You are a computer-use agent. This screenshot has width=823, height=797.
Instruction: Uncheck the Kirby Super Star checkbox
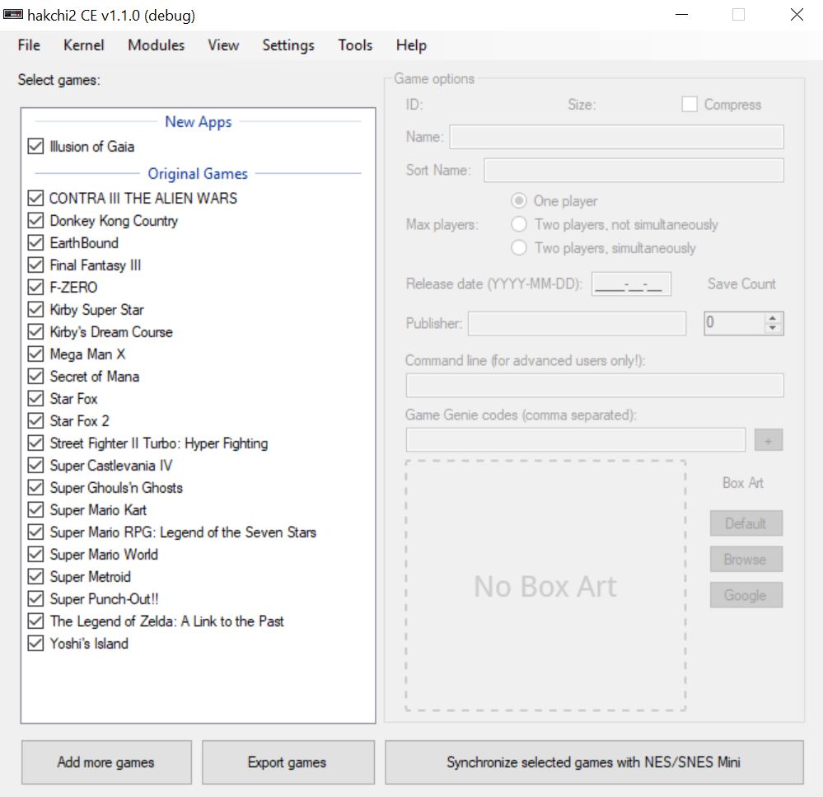tap(35, 309)
